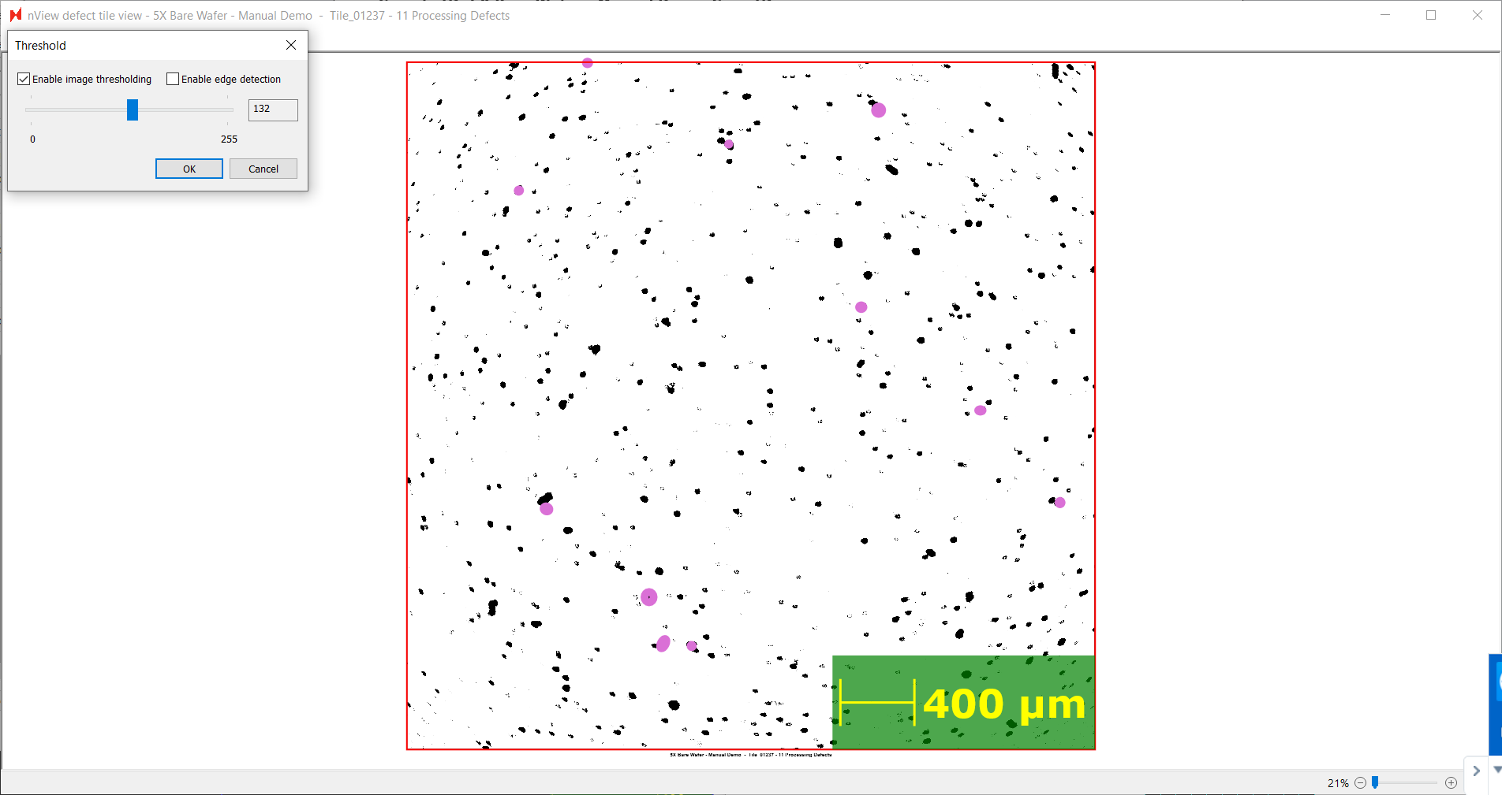Click the zoom level showing 21%

tap(1339, 782)
